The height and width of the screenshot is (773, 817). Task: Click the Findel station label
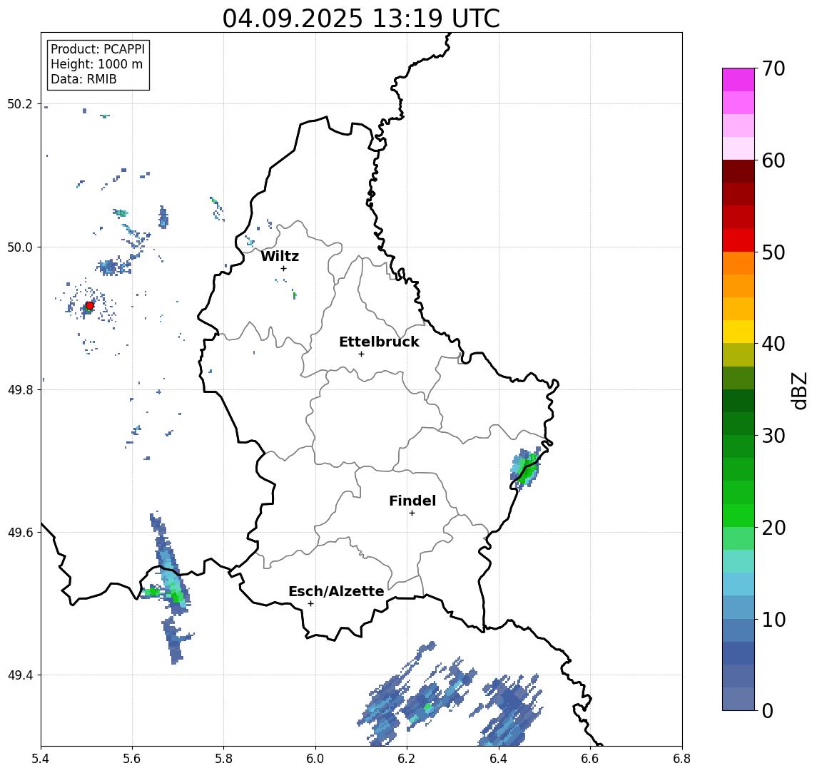[412, 501]
